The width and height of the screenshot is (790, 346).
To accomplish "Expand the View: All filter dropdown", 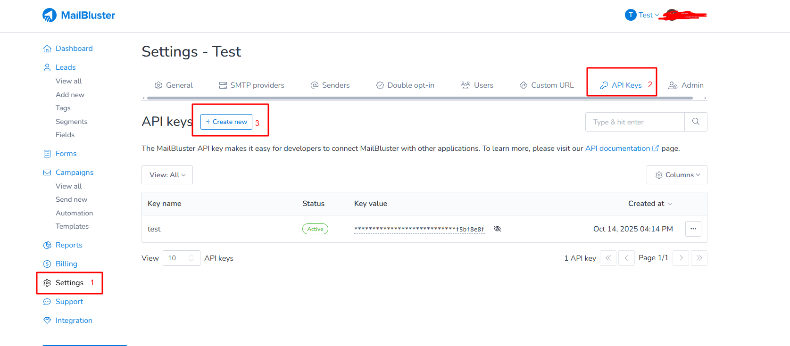I will pos(167,175).
